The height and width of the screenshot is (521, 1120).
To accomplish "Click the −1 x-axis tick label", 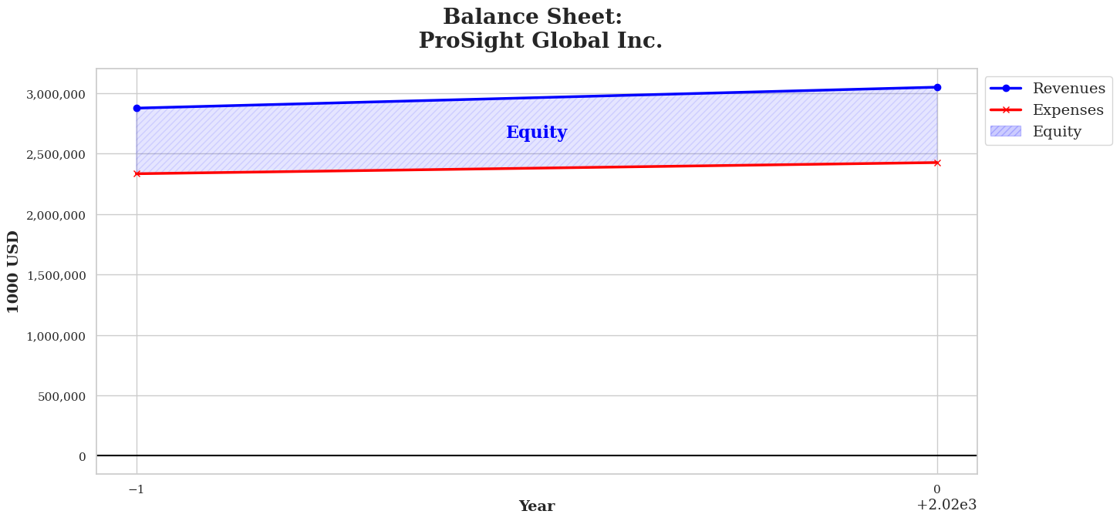I will (137, 489).
